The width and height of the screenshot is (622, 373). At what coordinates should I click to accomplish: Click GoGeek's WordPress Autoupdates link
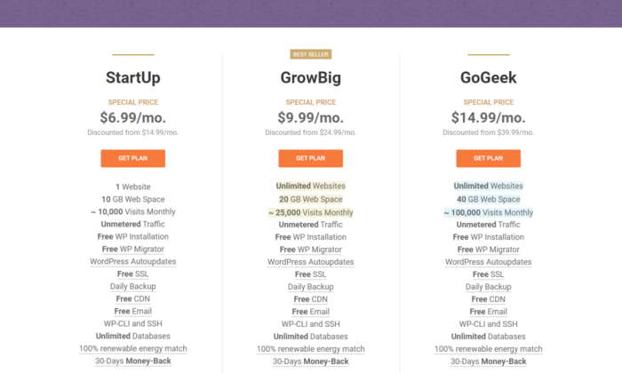489,262
